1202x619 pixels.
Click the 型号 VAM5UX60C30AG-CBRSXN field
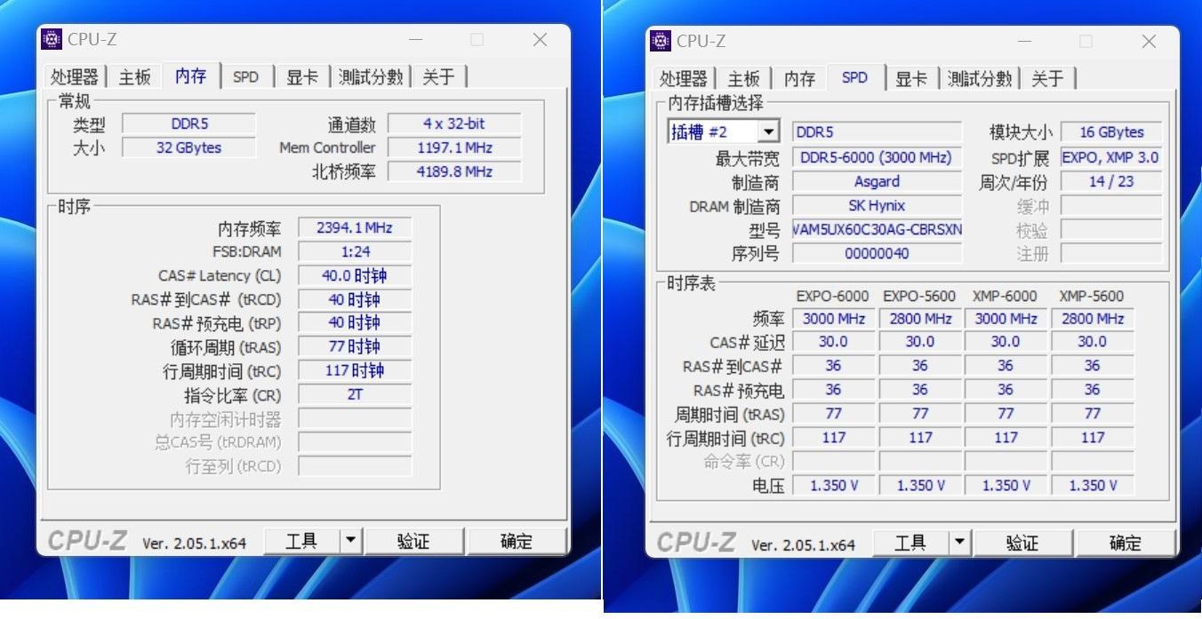coord(877,230)
